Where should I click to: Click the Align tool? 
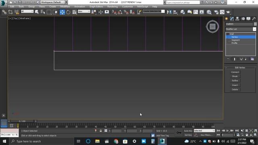(x=175, y=12)
